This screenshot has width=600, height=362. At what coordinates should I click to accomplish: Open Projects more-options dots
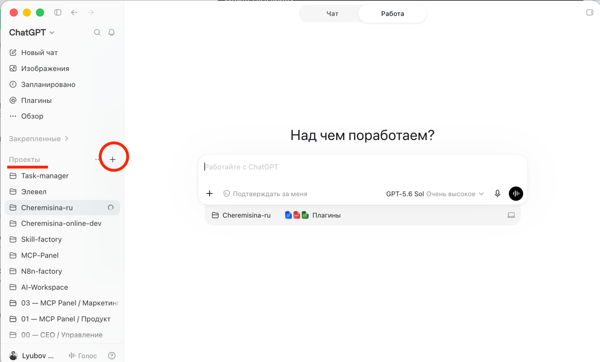[x=97, y=159]
